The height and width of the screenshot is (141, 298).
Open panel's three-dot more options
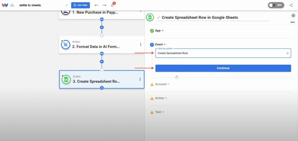292,22
